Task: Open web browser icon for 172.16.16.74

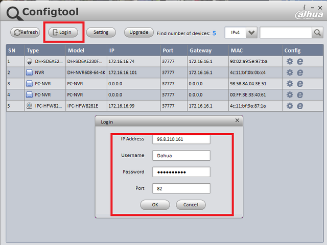Action: pos(300,61)
